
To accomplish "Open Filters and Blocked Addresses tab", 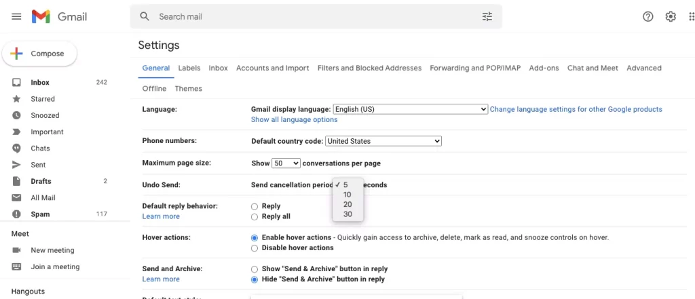I will pyautogui.click(x=370, y=68).
